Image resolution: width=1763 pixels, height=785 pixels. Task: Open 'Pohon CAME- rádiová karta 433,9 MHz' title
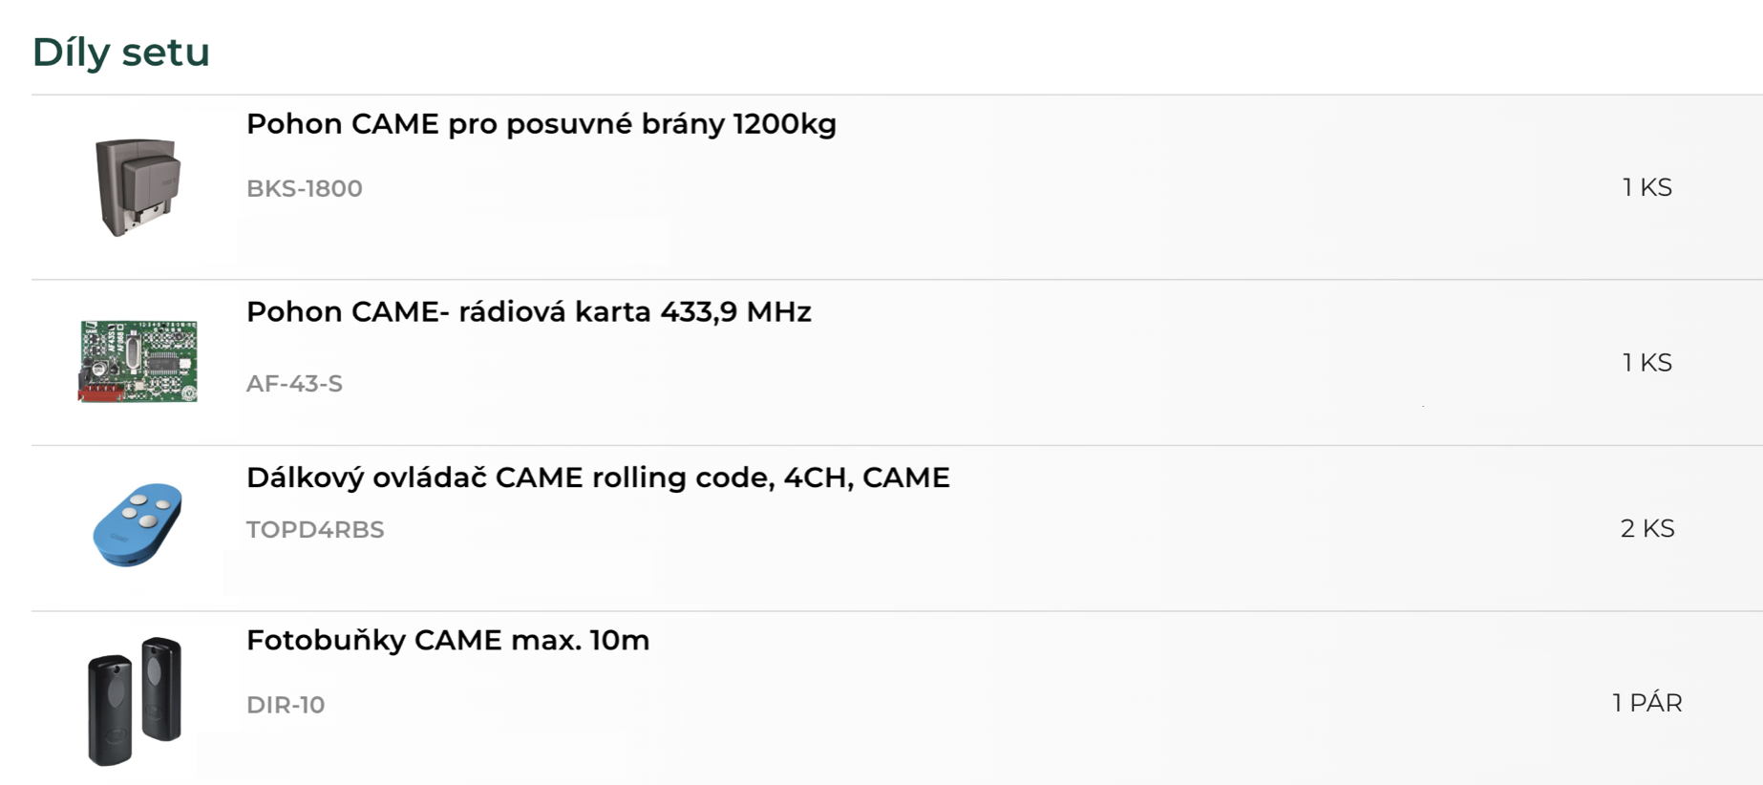coord(528,312)
